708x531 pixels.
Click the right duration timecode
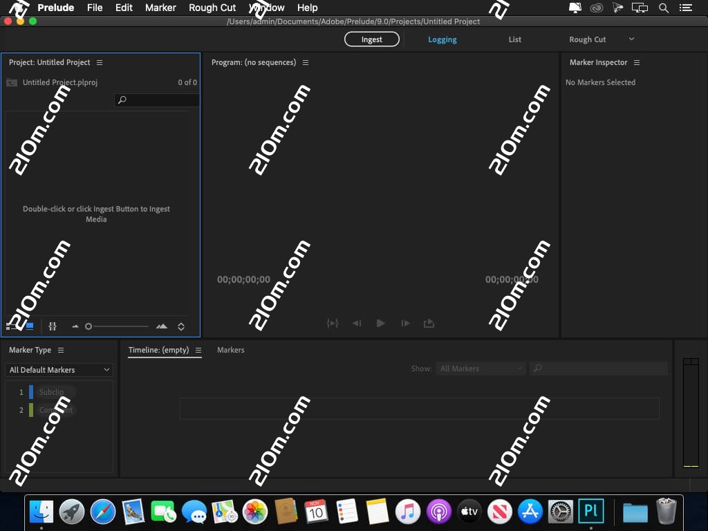[x=512, y=279]
